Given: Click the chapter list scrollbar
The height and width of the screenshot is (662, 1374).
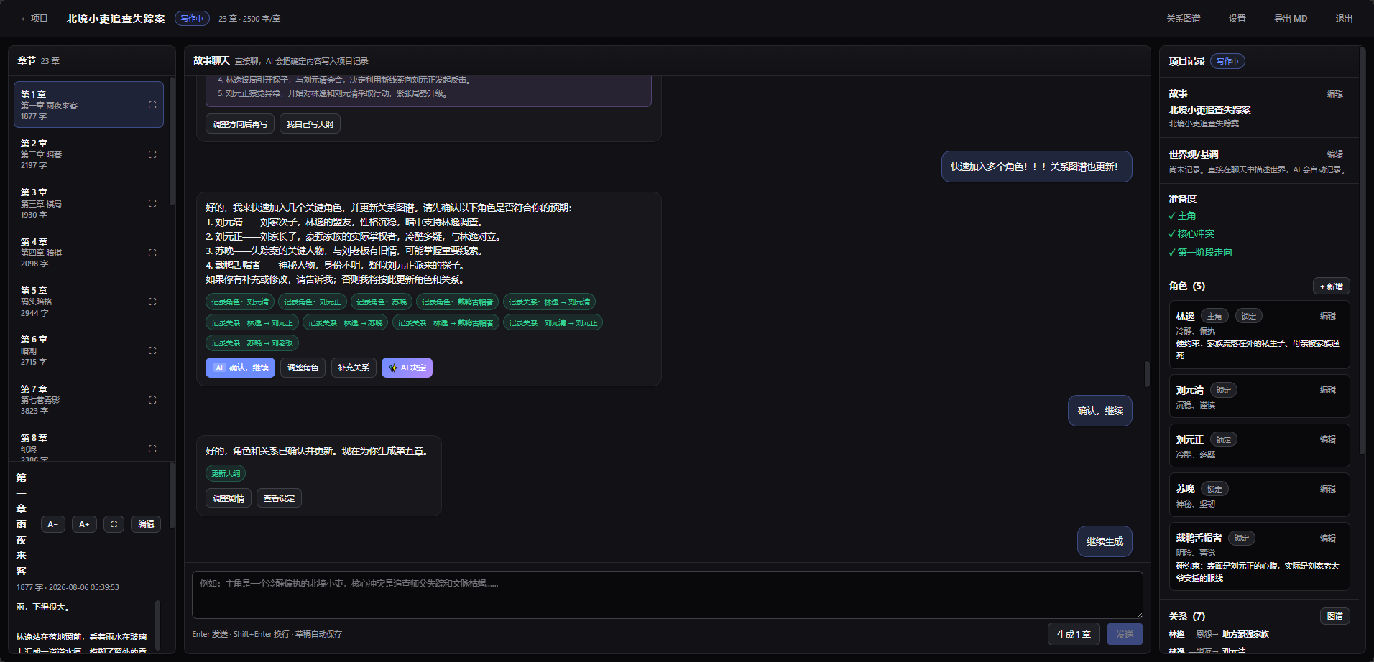Looking at the screenshot, I should [172, 141].
